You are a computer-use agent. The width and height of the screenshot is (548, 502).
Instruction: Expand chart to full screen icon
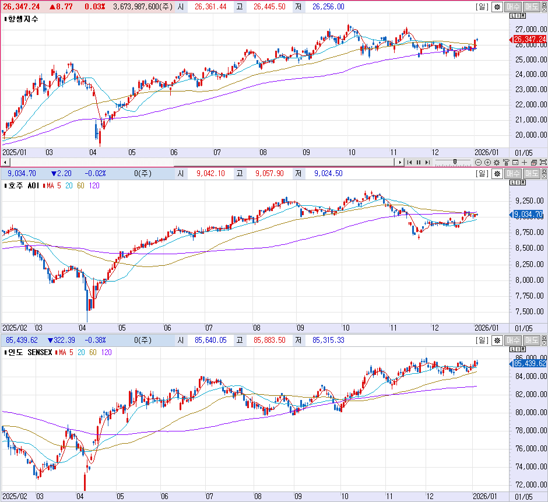coord(543,162)
